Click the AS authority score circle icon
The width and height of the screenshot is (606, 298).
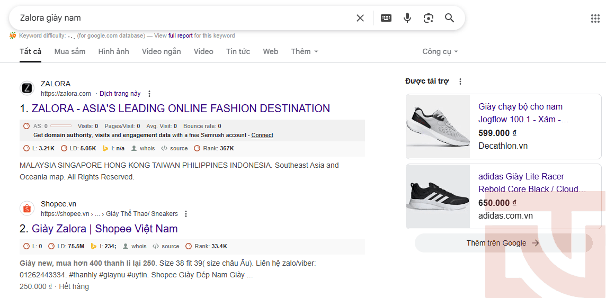26,126
